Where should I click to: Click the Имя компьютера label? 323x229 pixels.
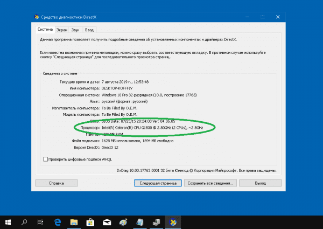(85, 88)
